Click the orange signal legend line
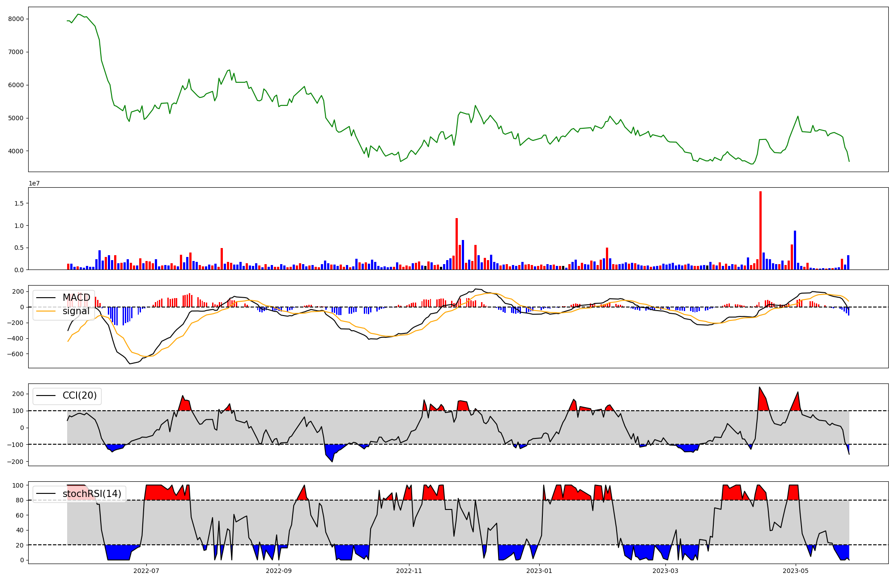Image resolution: width=895 pixels, height=581 pixels. tap(46, 311)
